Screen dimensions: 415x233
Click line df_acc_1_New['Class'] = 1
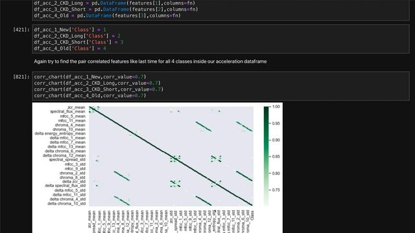click(70, 30)
